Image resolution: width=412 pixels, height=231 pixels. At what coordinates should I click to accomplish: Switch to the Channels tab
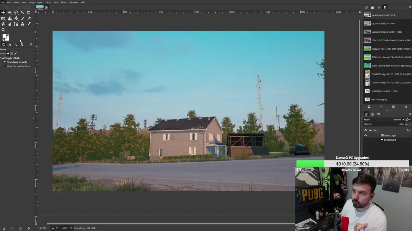[372, 114]
